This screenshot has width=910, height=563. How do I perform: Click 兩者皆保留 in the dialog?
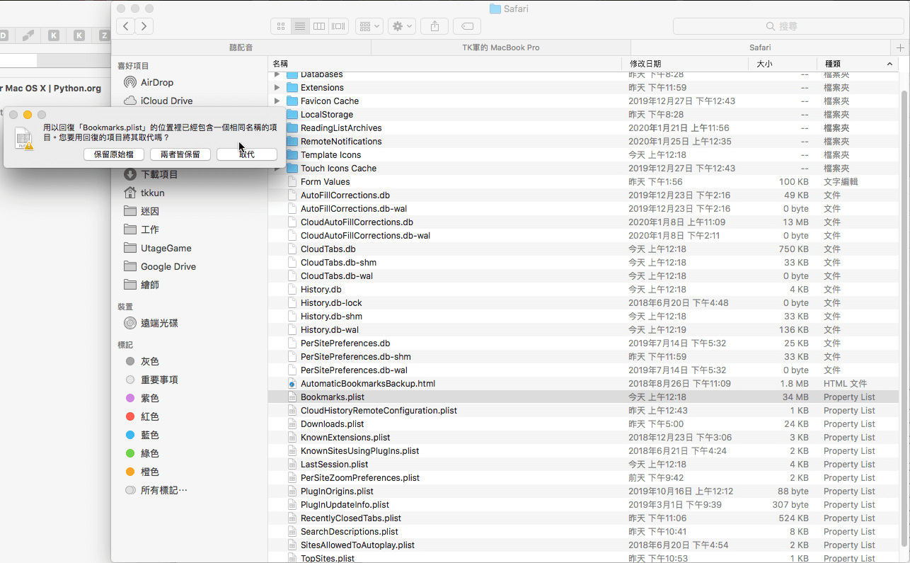click(180, 154)
